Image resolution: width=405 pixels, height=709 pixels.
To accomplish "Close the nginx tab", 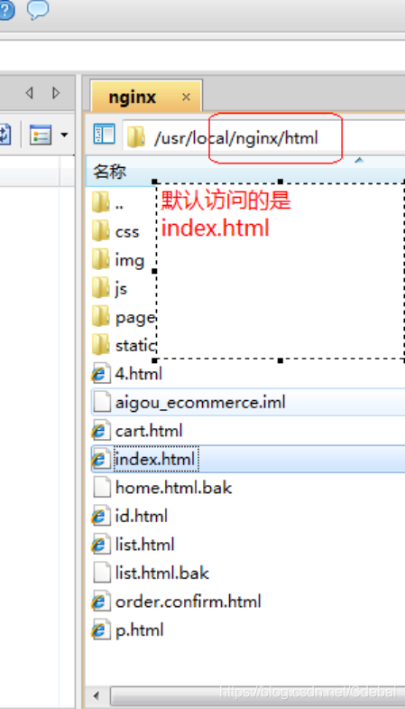I will [186, 97].
